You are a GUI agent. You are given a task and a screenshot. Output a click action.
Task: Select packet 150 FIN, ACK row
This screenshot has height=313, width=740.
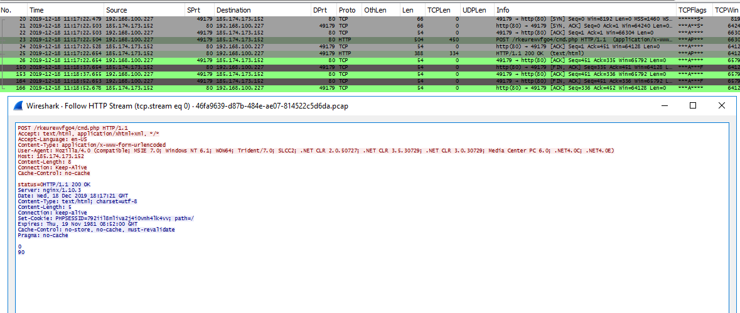(370, 67)
